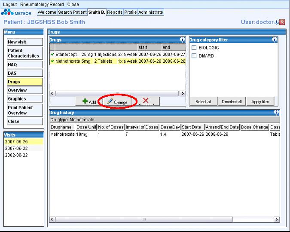The width and height of the screenshot is (290, 232).
Task: Select the Methotrexate 5mg drug row
Action: click(x=118, y=61)
